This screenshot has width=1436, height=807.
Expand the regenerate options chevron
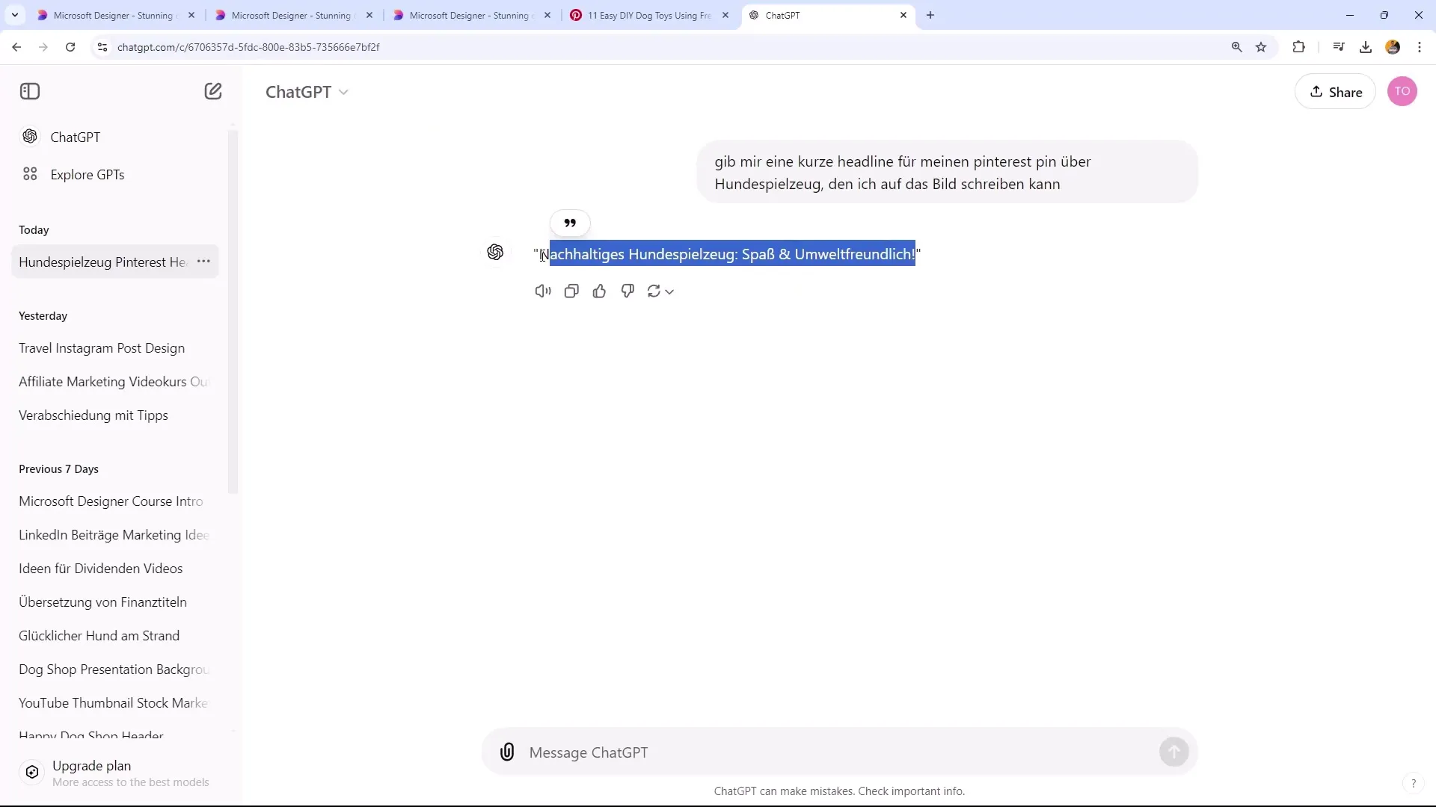pos(671,291)
